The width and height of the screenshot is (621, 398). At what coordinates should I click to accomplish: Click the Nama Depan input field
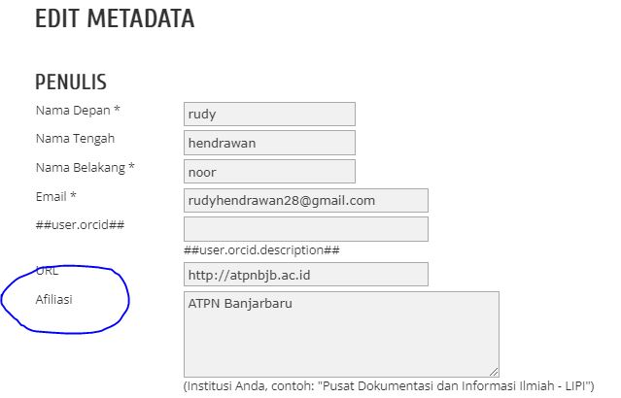269,114
